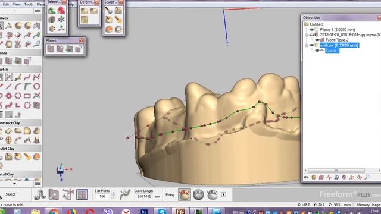Open Skype from the taskbar

[161, 212]
